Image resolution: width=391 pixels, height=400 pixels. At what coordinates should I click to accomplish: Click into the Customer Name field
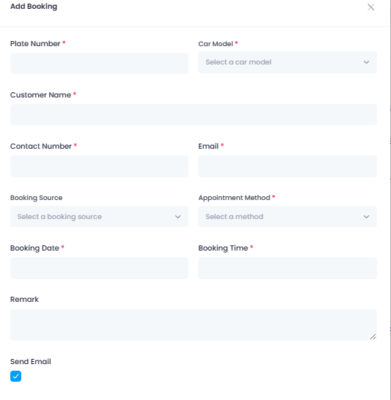point(194,114)
